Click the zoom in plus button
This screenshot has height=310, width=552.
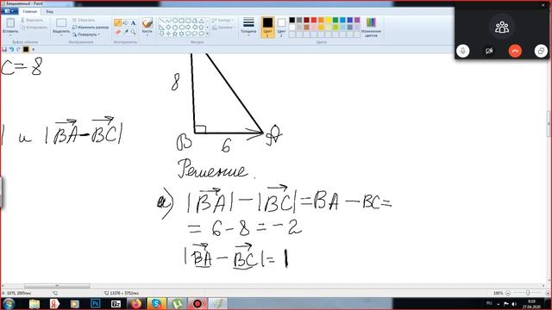point(548,293)
